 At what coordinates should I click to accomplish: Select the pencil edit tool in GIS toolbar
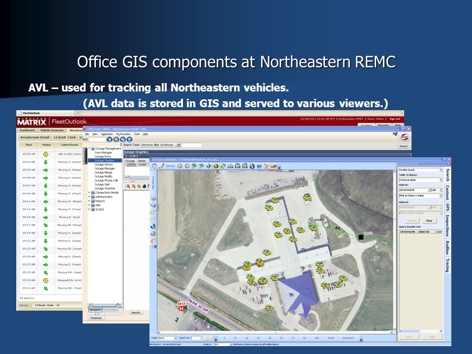coord(162,166)
